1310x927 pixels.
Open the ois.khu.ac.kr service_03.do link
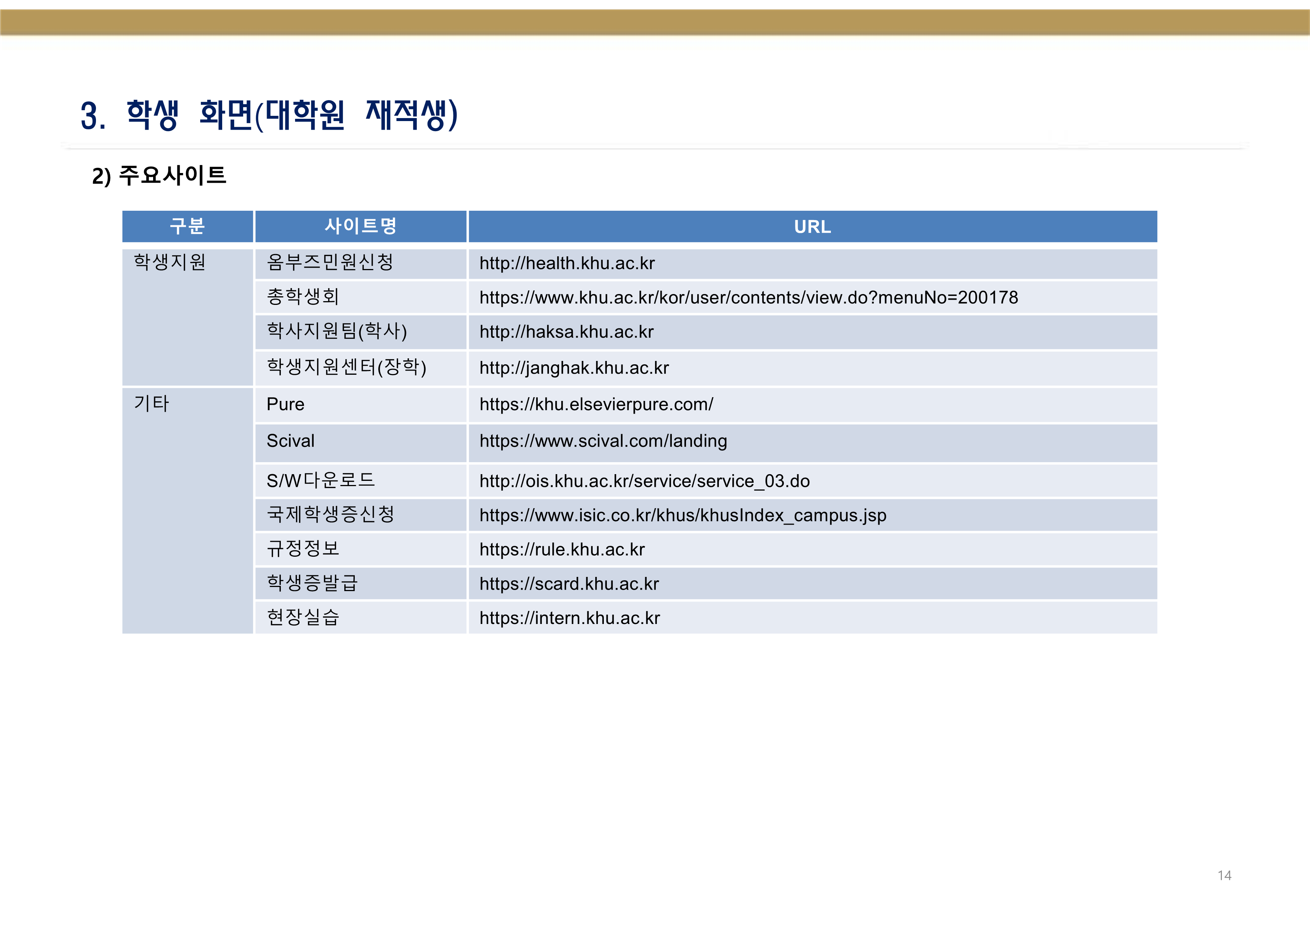(644, 481)
